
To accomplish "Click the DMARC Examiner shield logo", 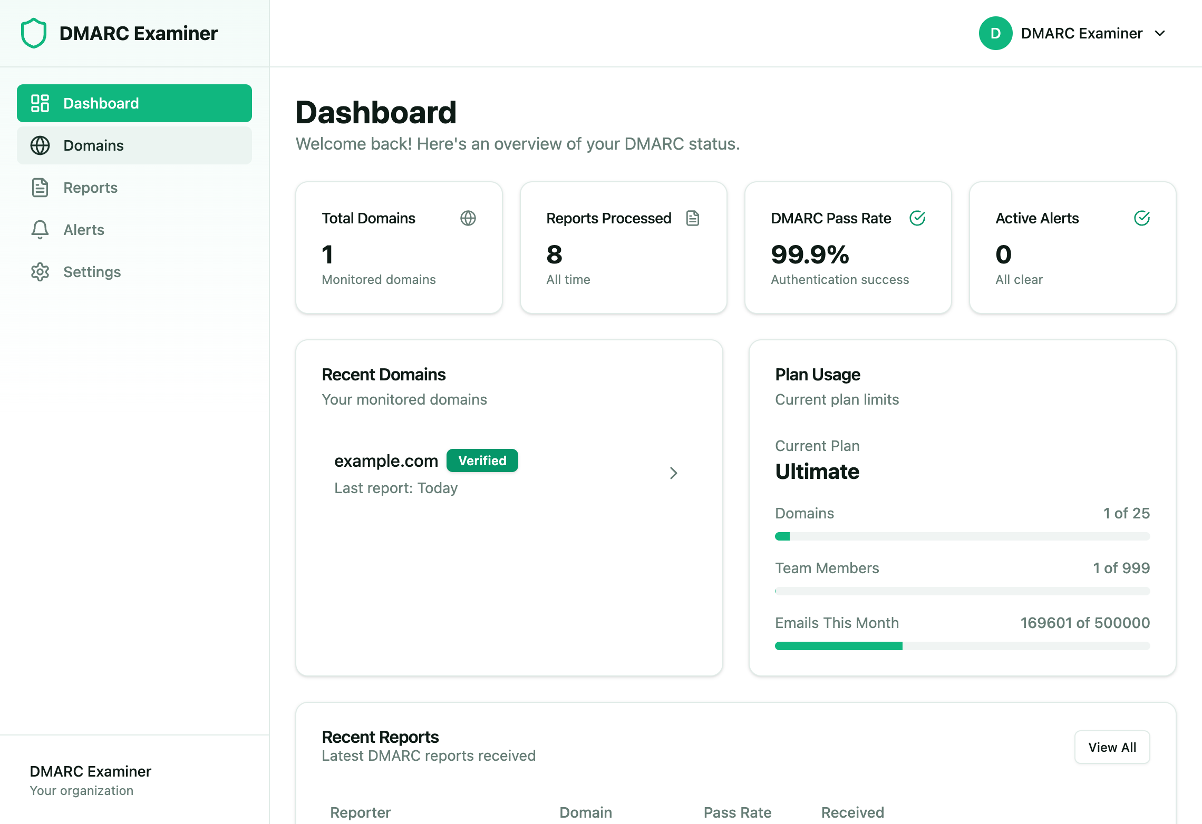I will pyautogui.click(x=33, y=33).
